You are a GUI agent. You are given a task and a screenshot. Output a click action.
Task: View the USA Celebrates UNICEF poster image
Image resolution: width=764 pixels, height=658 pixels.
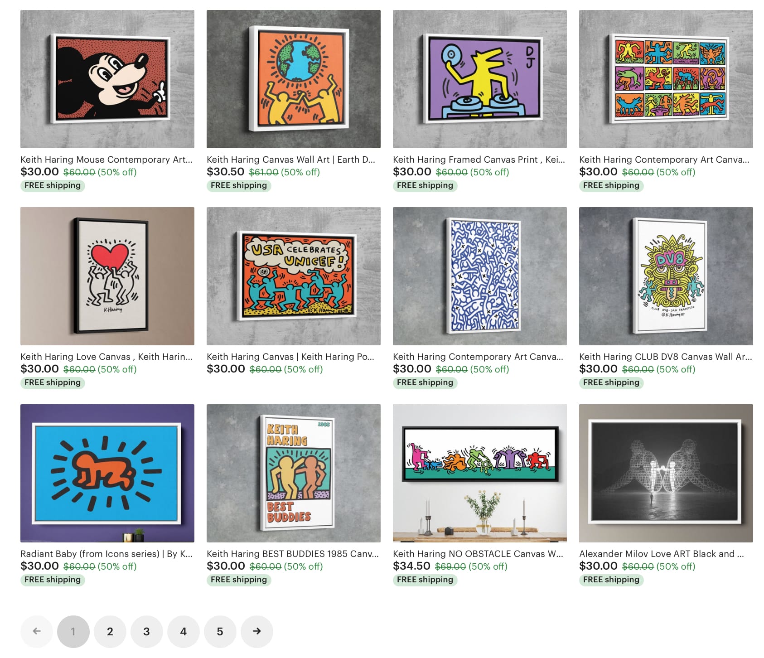294,276
